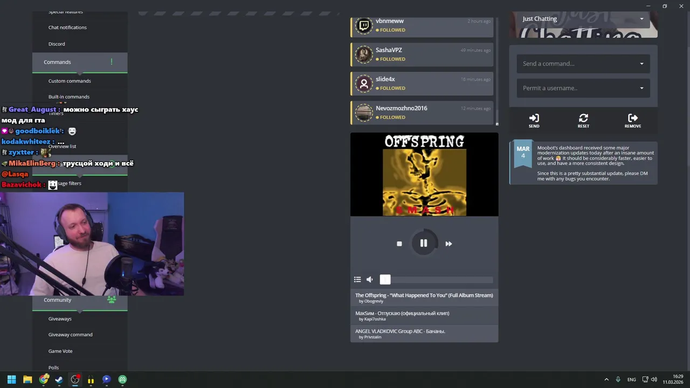
Task: Open the Permit a username dropdown
Action: pyautogui.click(x=583, y=88)
